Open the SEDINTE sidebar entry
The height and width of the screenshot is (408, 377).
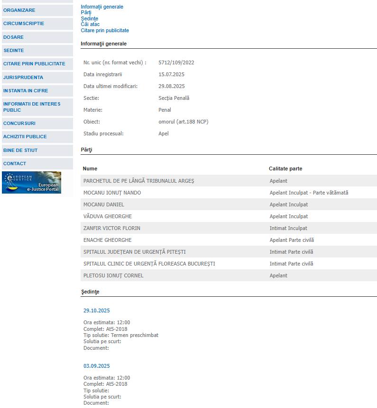pyautogui.click(x=14, y=50)
